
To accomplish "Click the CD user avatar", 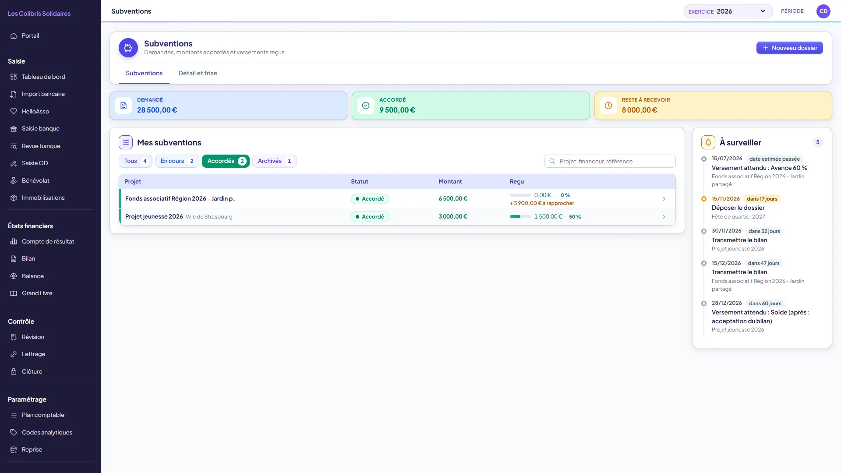I will [x=823, y=11].
